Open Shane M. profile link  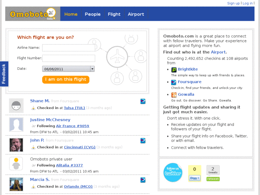pos(40,101)
